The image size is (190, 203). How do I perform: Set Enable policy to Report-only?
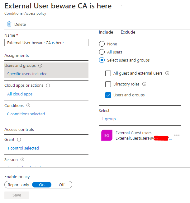[18, 185]
